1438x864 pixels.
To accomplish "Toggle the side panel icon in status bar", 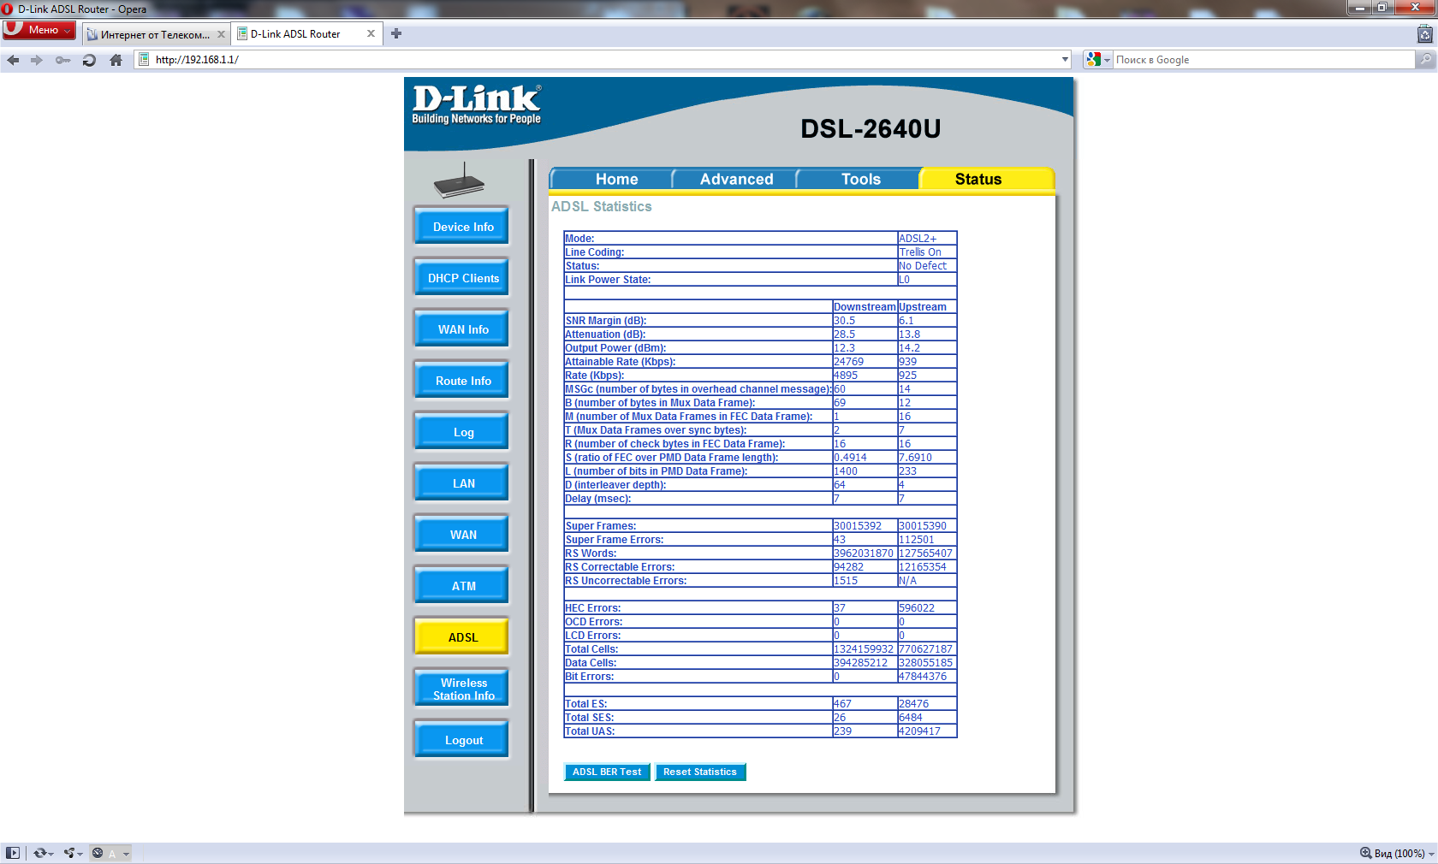I will 12,853.
